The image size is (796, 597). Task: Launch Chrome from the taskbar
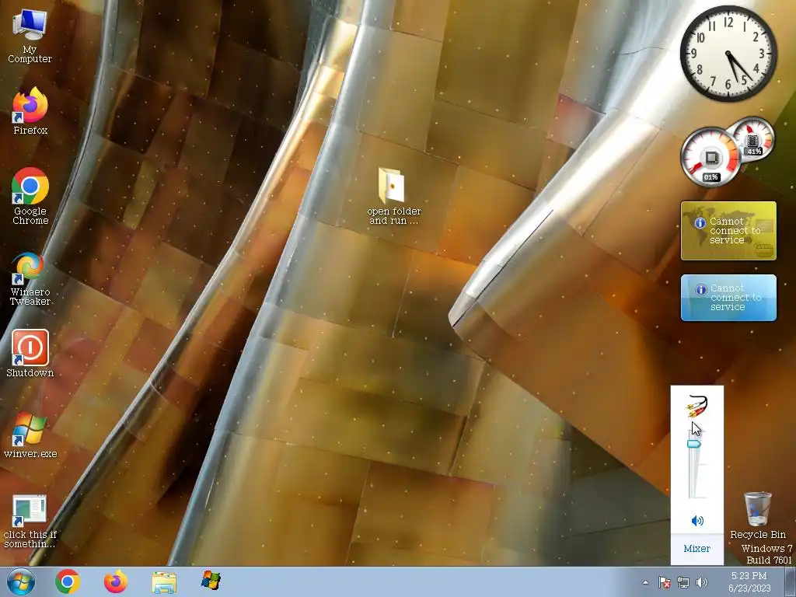click(x=68, y=581)
